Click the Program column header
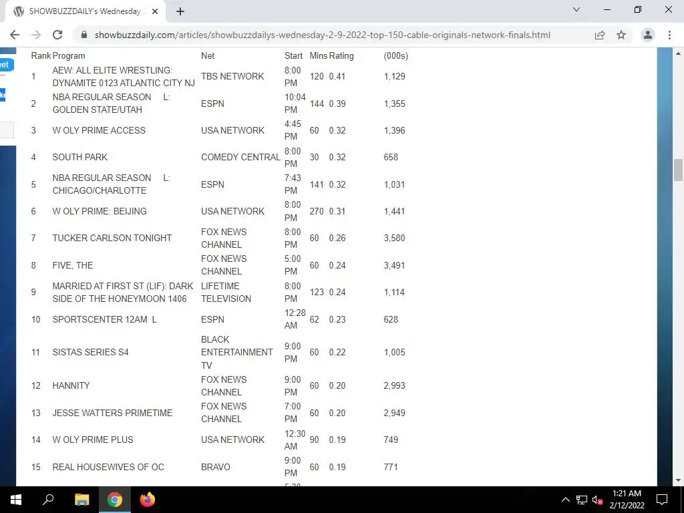This screenshot has height=513, width=684. point(69,56)
